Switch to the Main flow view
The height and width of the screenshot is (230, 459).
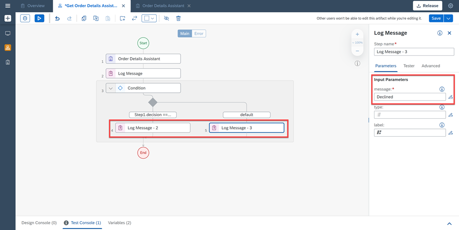coord(185,34)
